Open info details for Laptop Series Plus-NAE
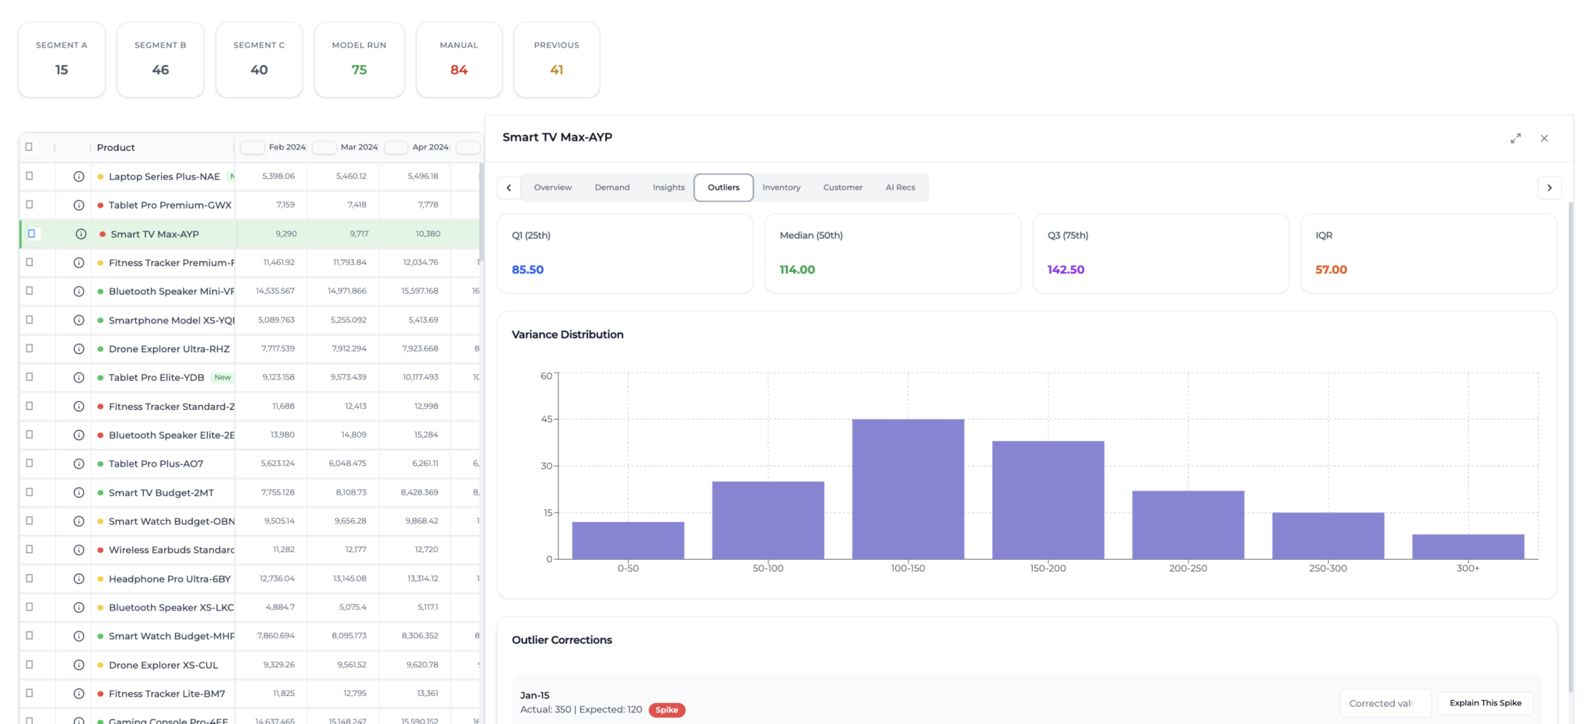 tap(79, 177)
